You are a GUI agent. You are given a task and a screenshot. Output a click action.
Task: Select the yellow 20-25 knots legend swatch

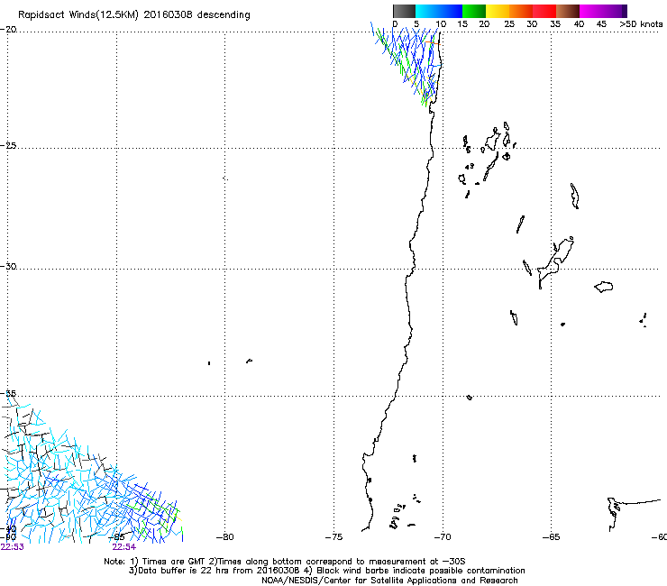click(x=498, y=11)
